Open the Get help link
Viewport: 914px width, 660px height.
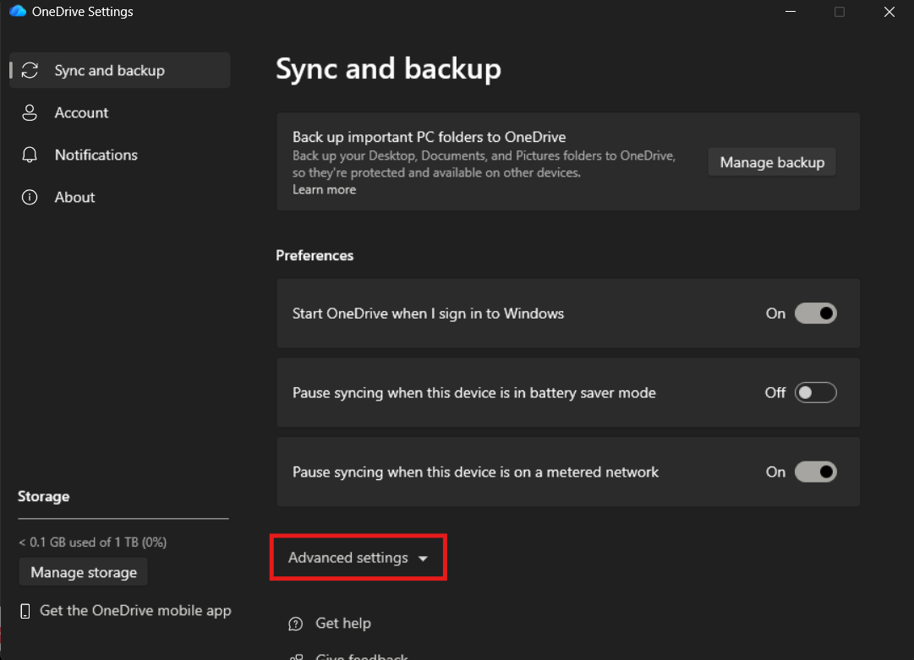coord(342,624)
